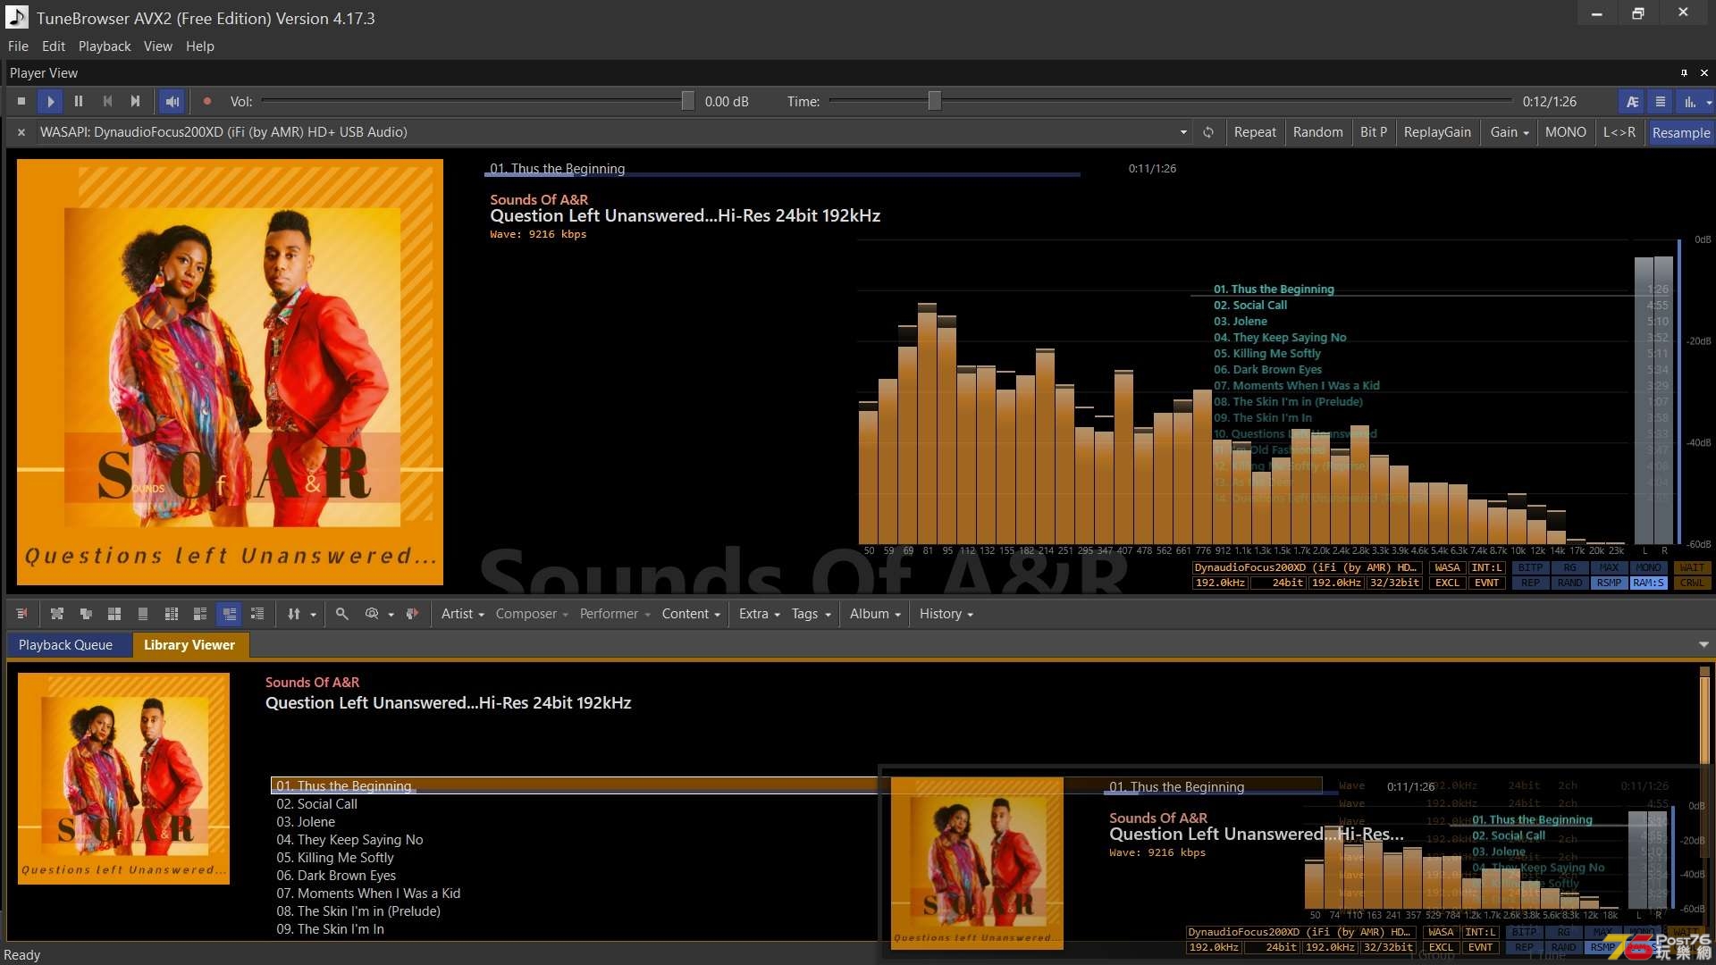This screenshot has height=965, width=1716.
Task: Toggle L<>R channel swap
Action: pyautogui.click(x=1619, y=132)
